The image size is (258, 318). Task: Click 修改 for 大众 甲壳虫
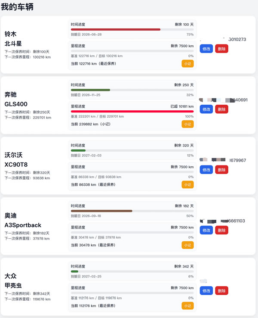tap(206, 290)
